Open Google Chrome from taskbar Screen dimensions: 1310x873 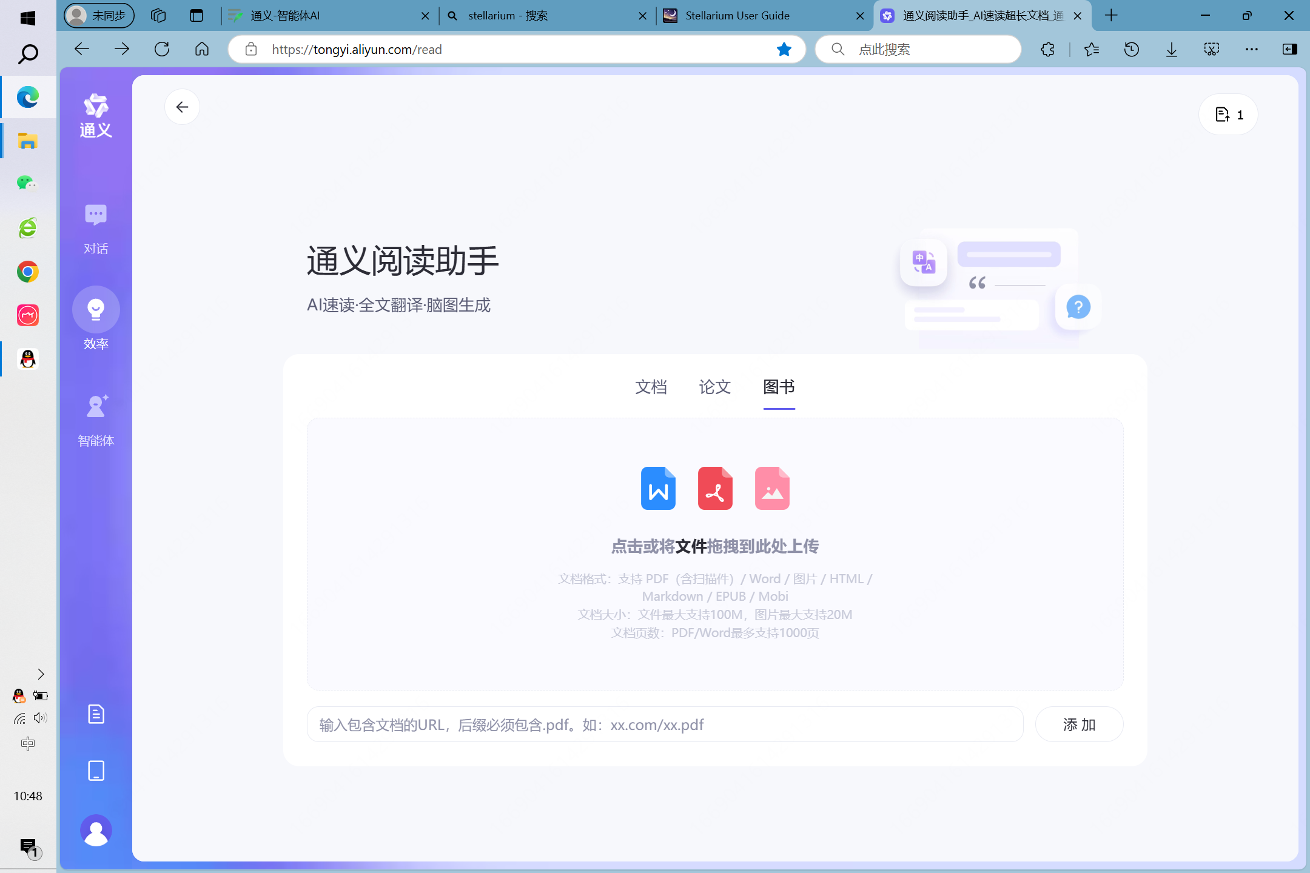[x=28, y=272]
